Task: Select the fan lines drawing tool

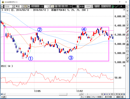Action: pyautogui.click(x=128, y=28)
